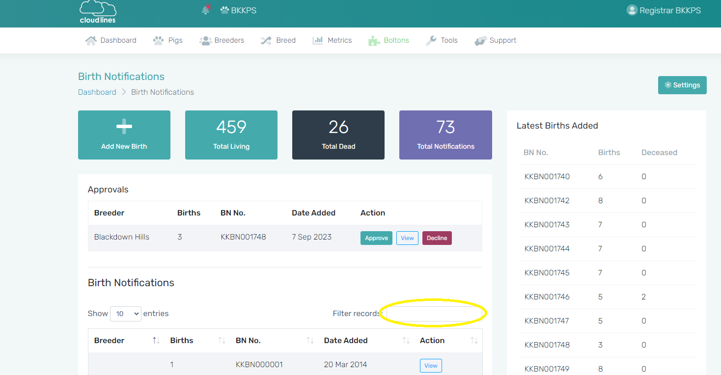Screen dimensions: 721x375
Task: Decline the Blackdown Hills birth notification
Action: (437, 238)
